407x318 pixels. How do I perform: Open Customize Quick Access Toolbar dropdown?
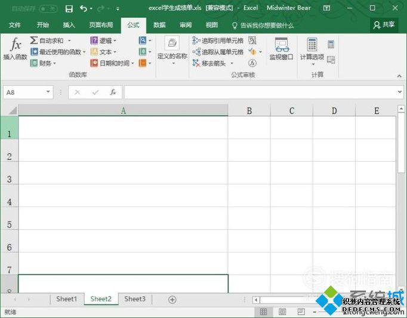coord(118,9)
